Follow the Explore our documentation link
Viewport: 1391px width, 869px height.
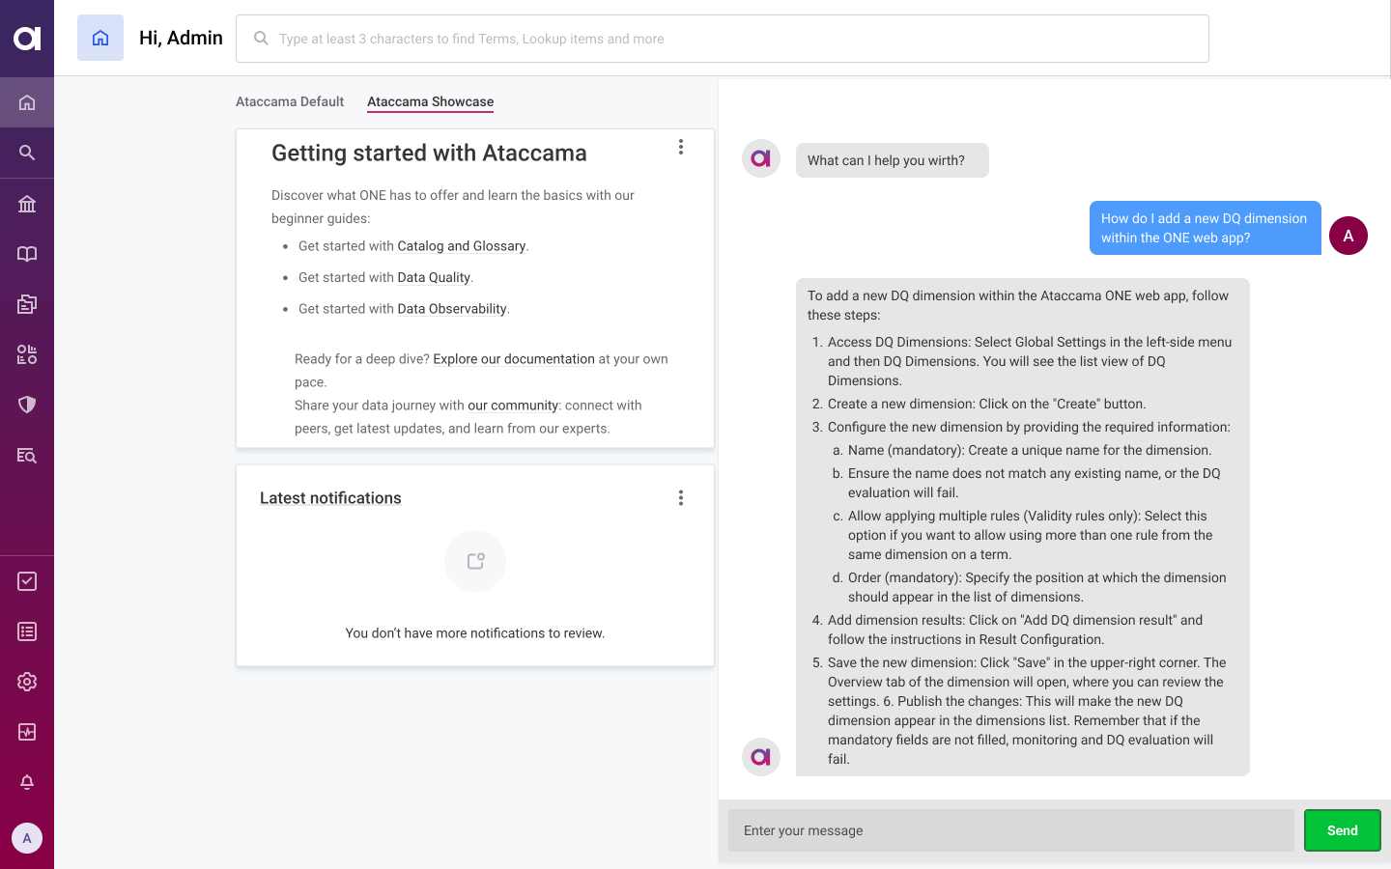pyautogui.click(x=513, y=359)
